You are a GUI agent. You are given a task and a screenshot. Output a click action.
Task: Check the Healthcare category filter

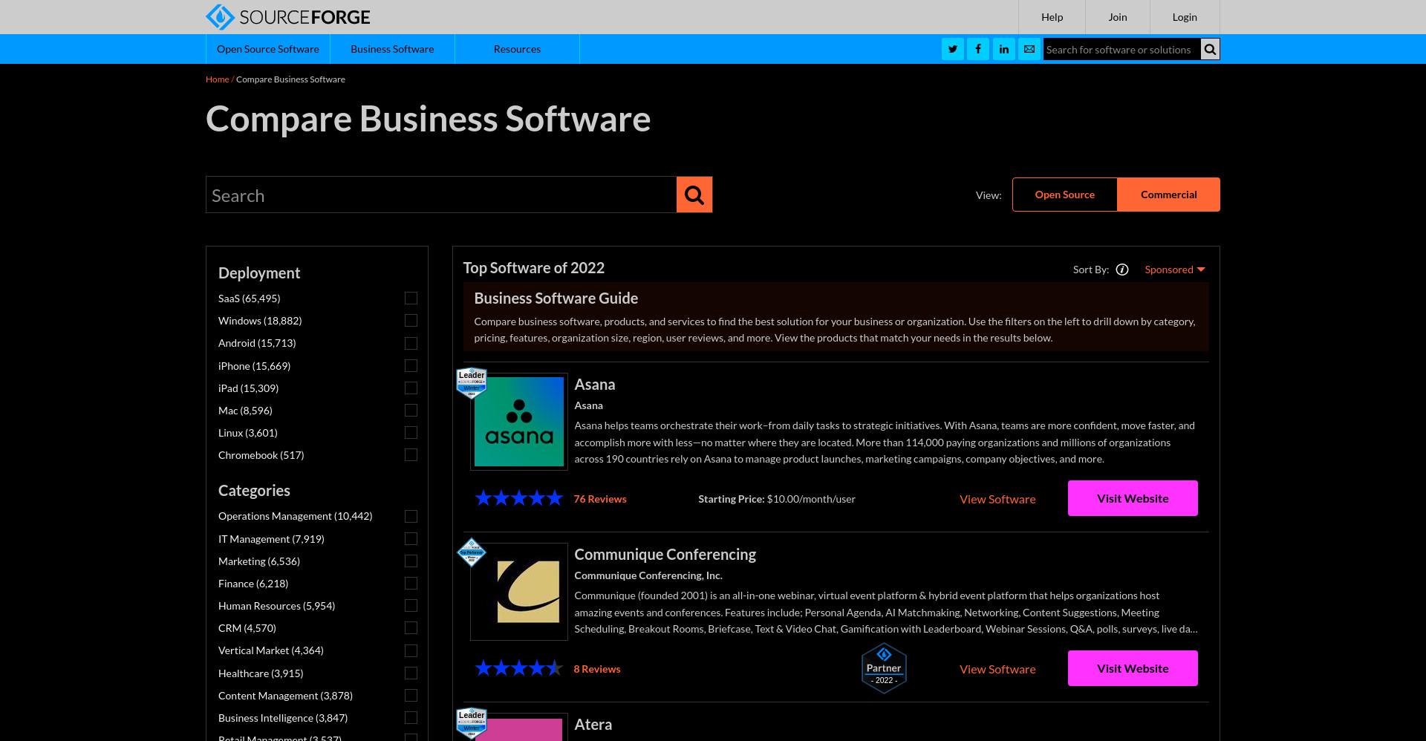pos(411,673)
